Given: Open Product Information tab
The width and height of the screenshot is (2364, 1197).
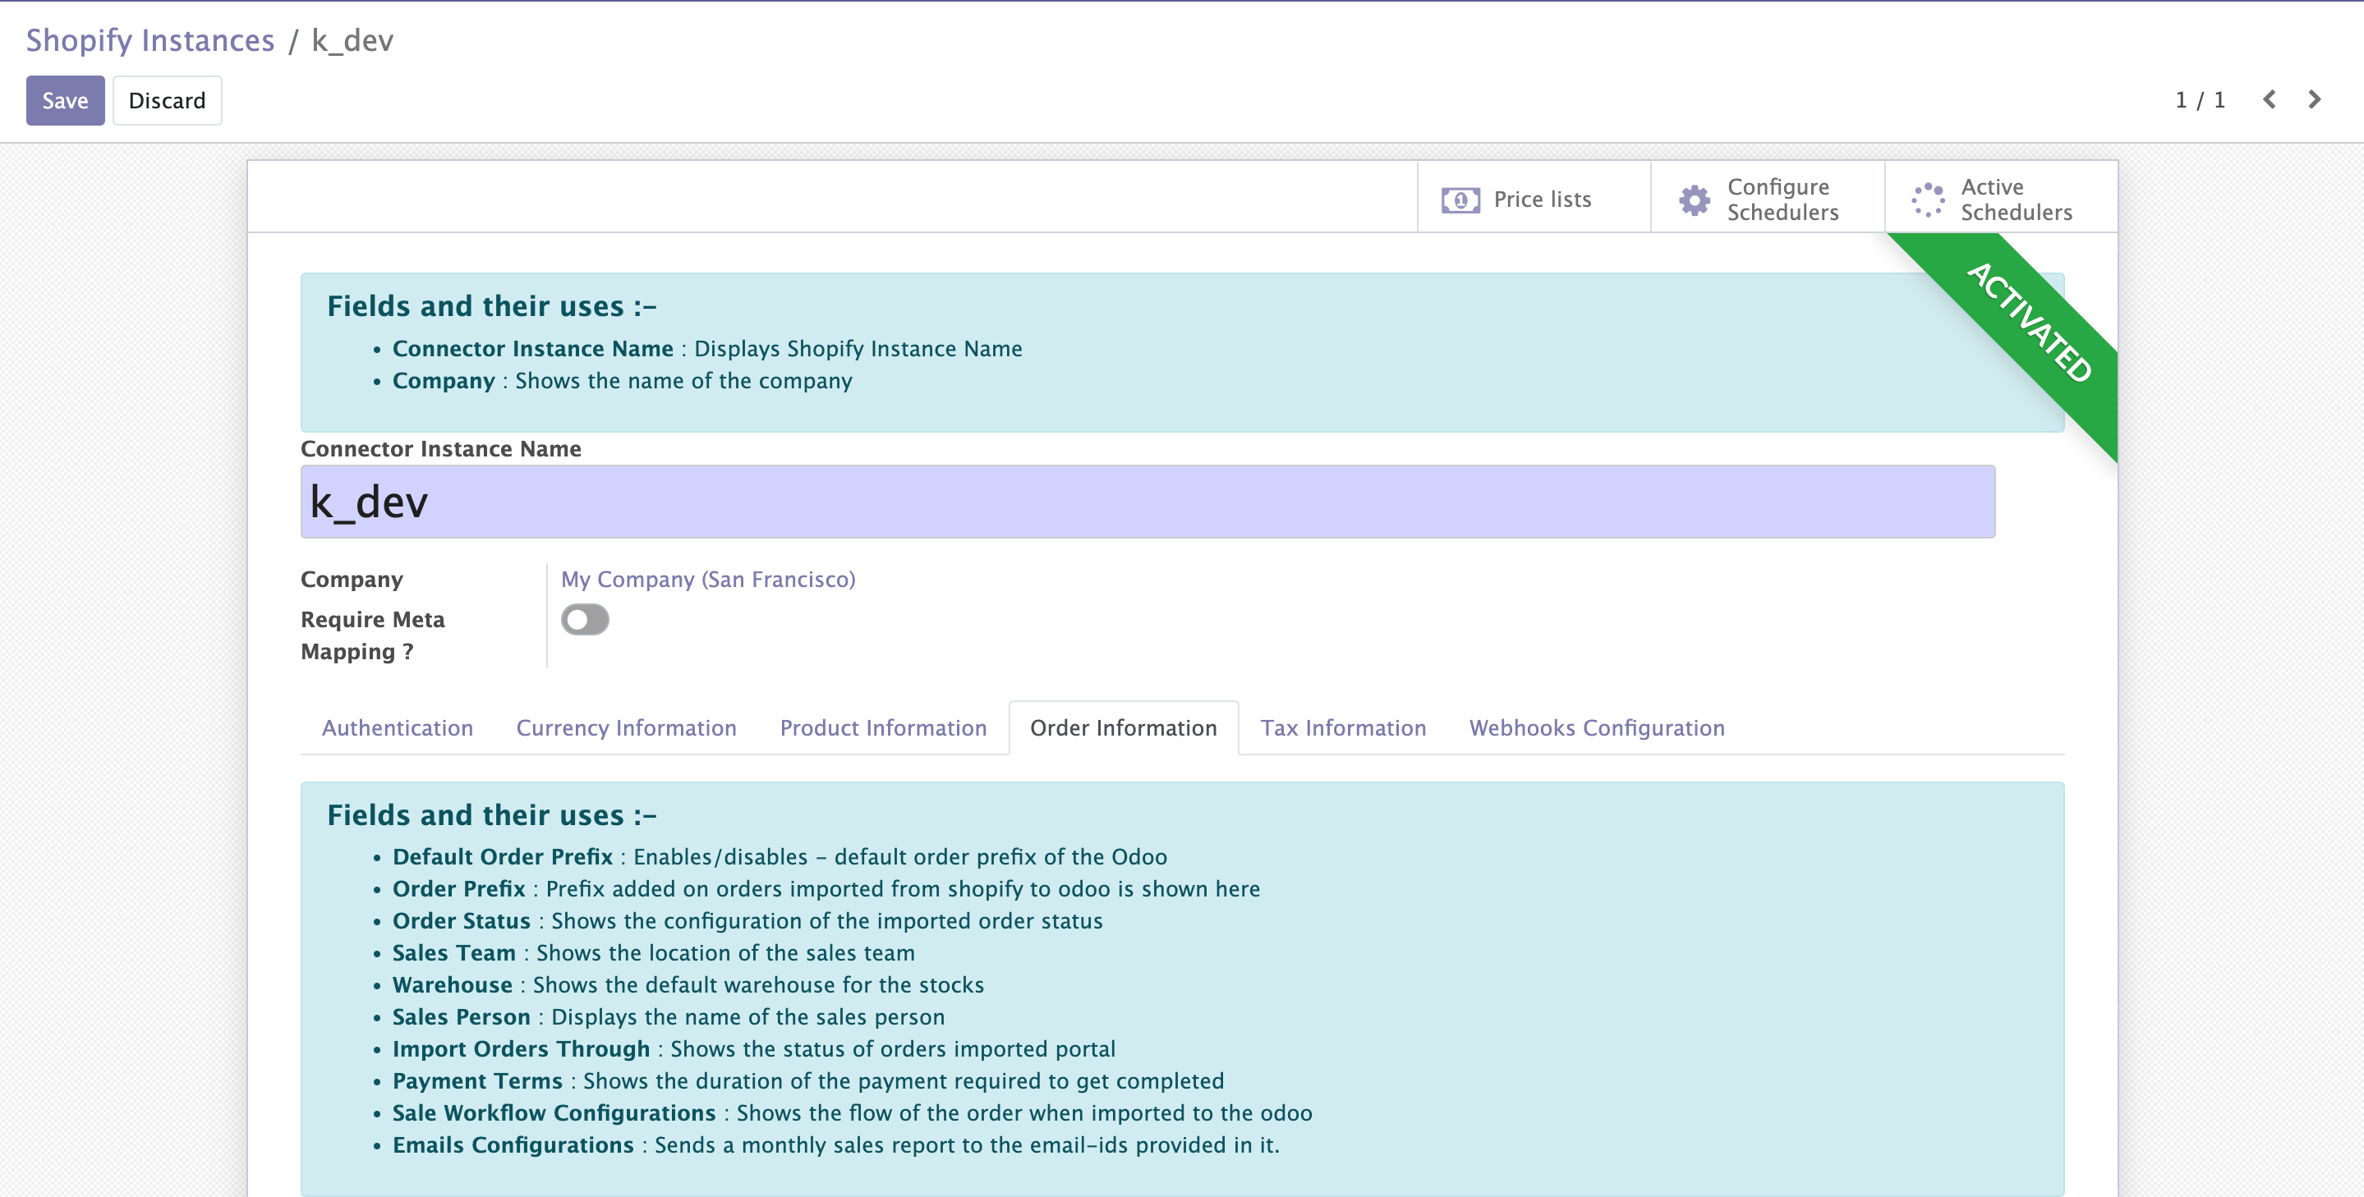Looking at the screenshot, I should [883, 728].
